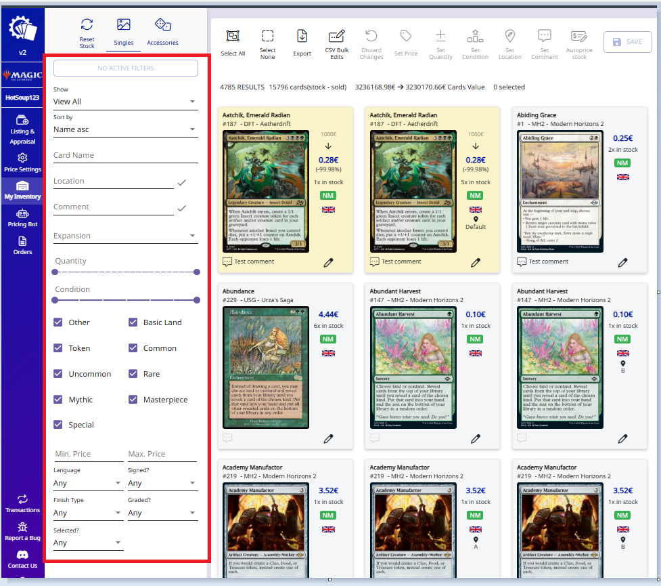The image size is (661, 586).
Task: Click the Magic game logo in sidebar
Action: (x=22, y=75)
